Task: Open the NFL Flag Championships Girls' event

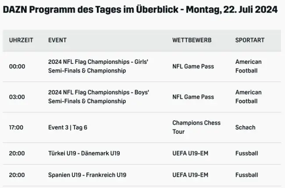Action: click(98, 66)
